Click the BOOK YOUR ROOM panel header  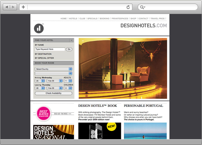pyautogui.click(x=54, y=63)
